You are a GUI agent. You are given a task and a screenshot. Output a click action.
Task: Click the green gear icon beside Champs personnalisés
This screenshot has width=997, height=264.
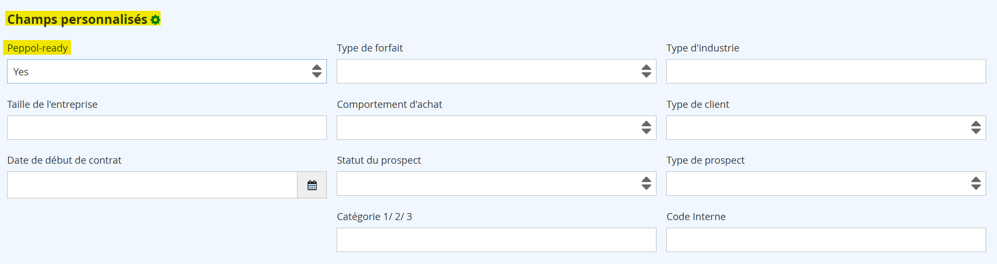[x=156, y=20]
